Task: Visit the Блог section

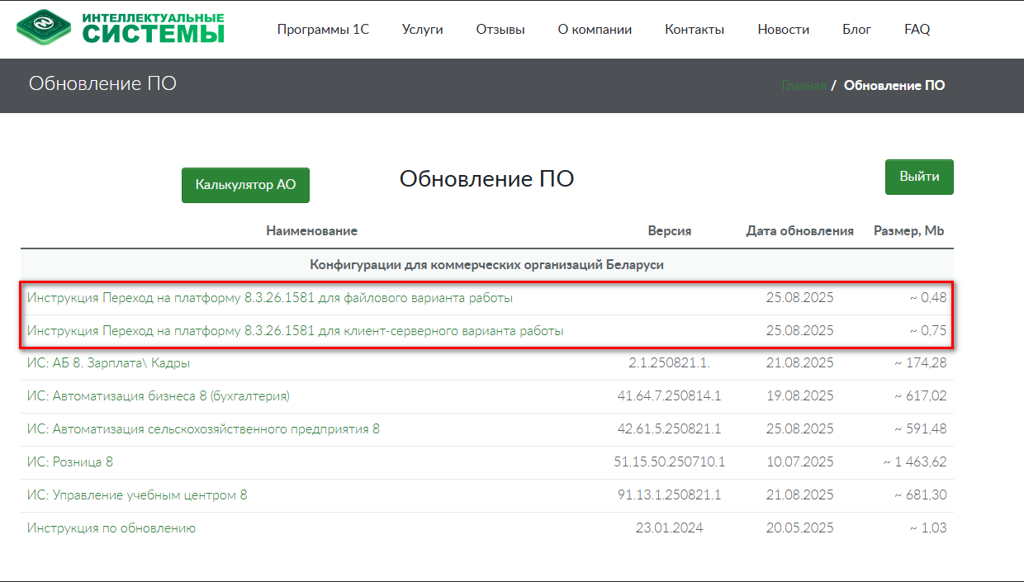Action: coord(857,29)
